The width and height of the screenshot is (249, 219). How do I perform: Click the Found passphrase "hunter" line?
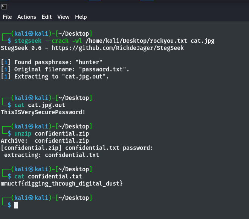pos(52,62)
